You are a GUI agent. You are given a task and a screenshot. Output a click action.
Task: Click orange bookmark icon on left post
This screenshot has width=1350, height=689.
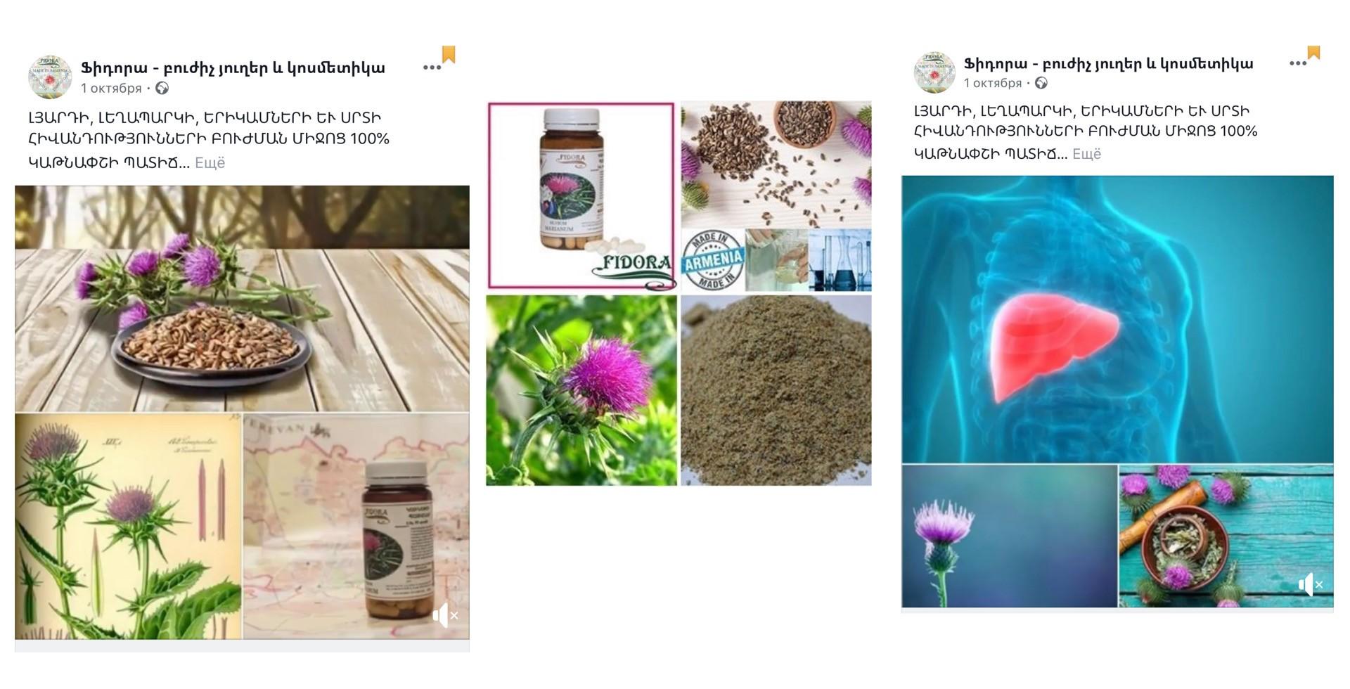coord(449,55)
